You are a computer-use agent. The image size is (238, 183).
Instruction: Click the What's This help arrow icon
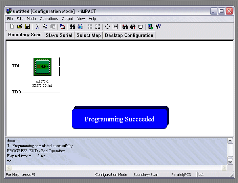coord(158,26)
